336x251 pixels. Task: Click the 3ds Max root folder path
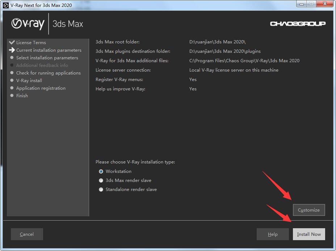coord(217,42)
